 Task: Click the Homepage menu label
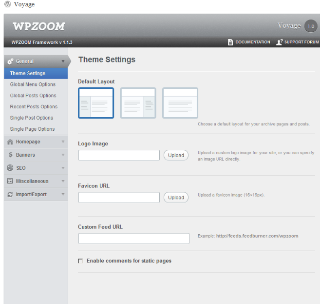click(x=28, y=142)
